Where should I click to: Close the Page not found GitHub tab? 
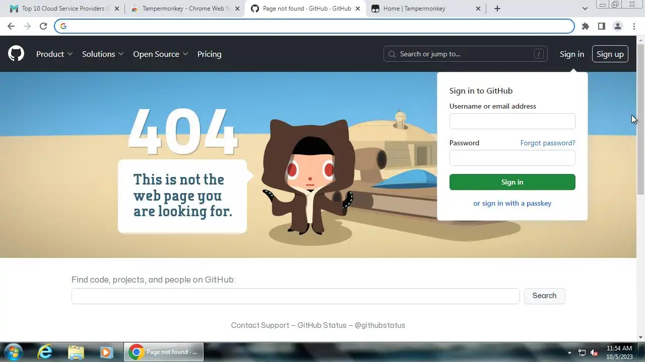coord(358,9)
